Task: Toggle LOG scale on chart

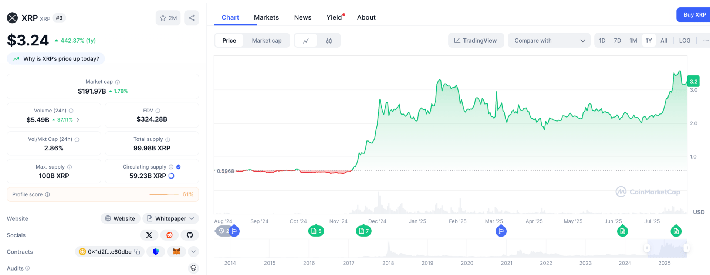Action: point(684,40)
